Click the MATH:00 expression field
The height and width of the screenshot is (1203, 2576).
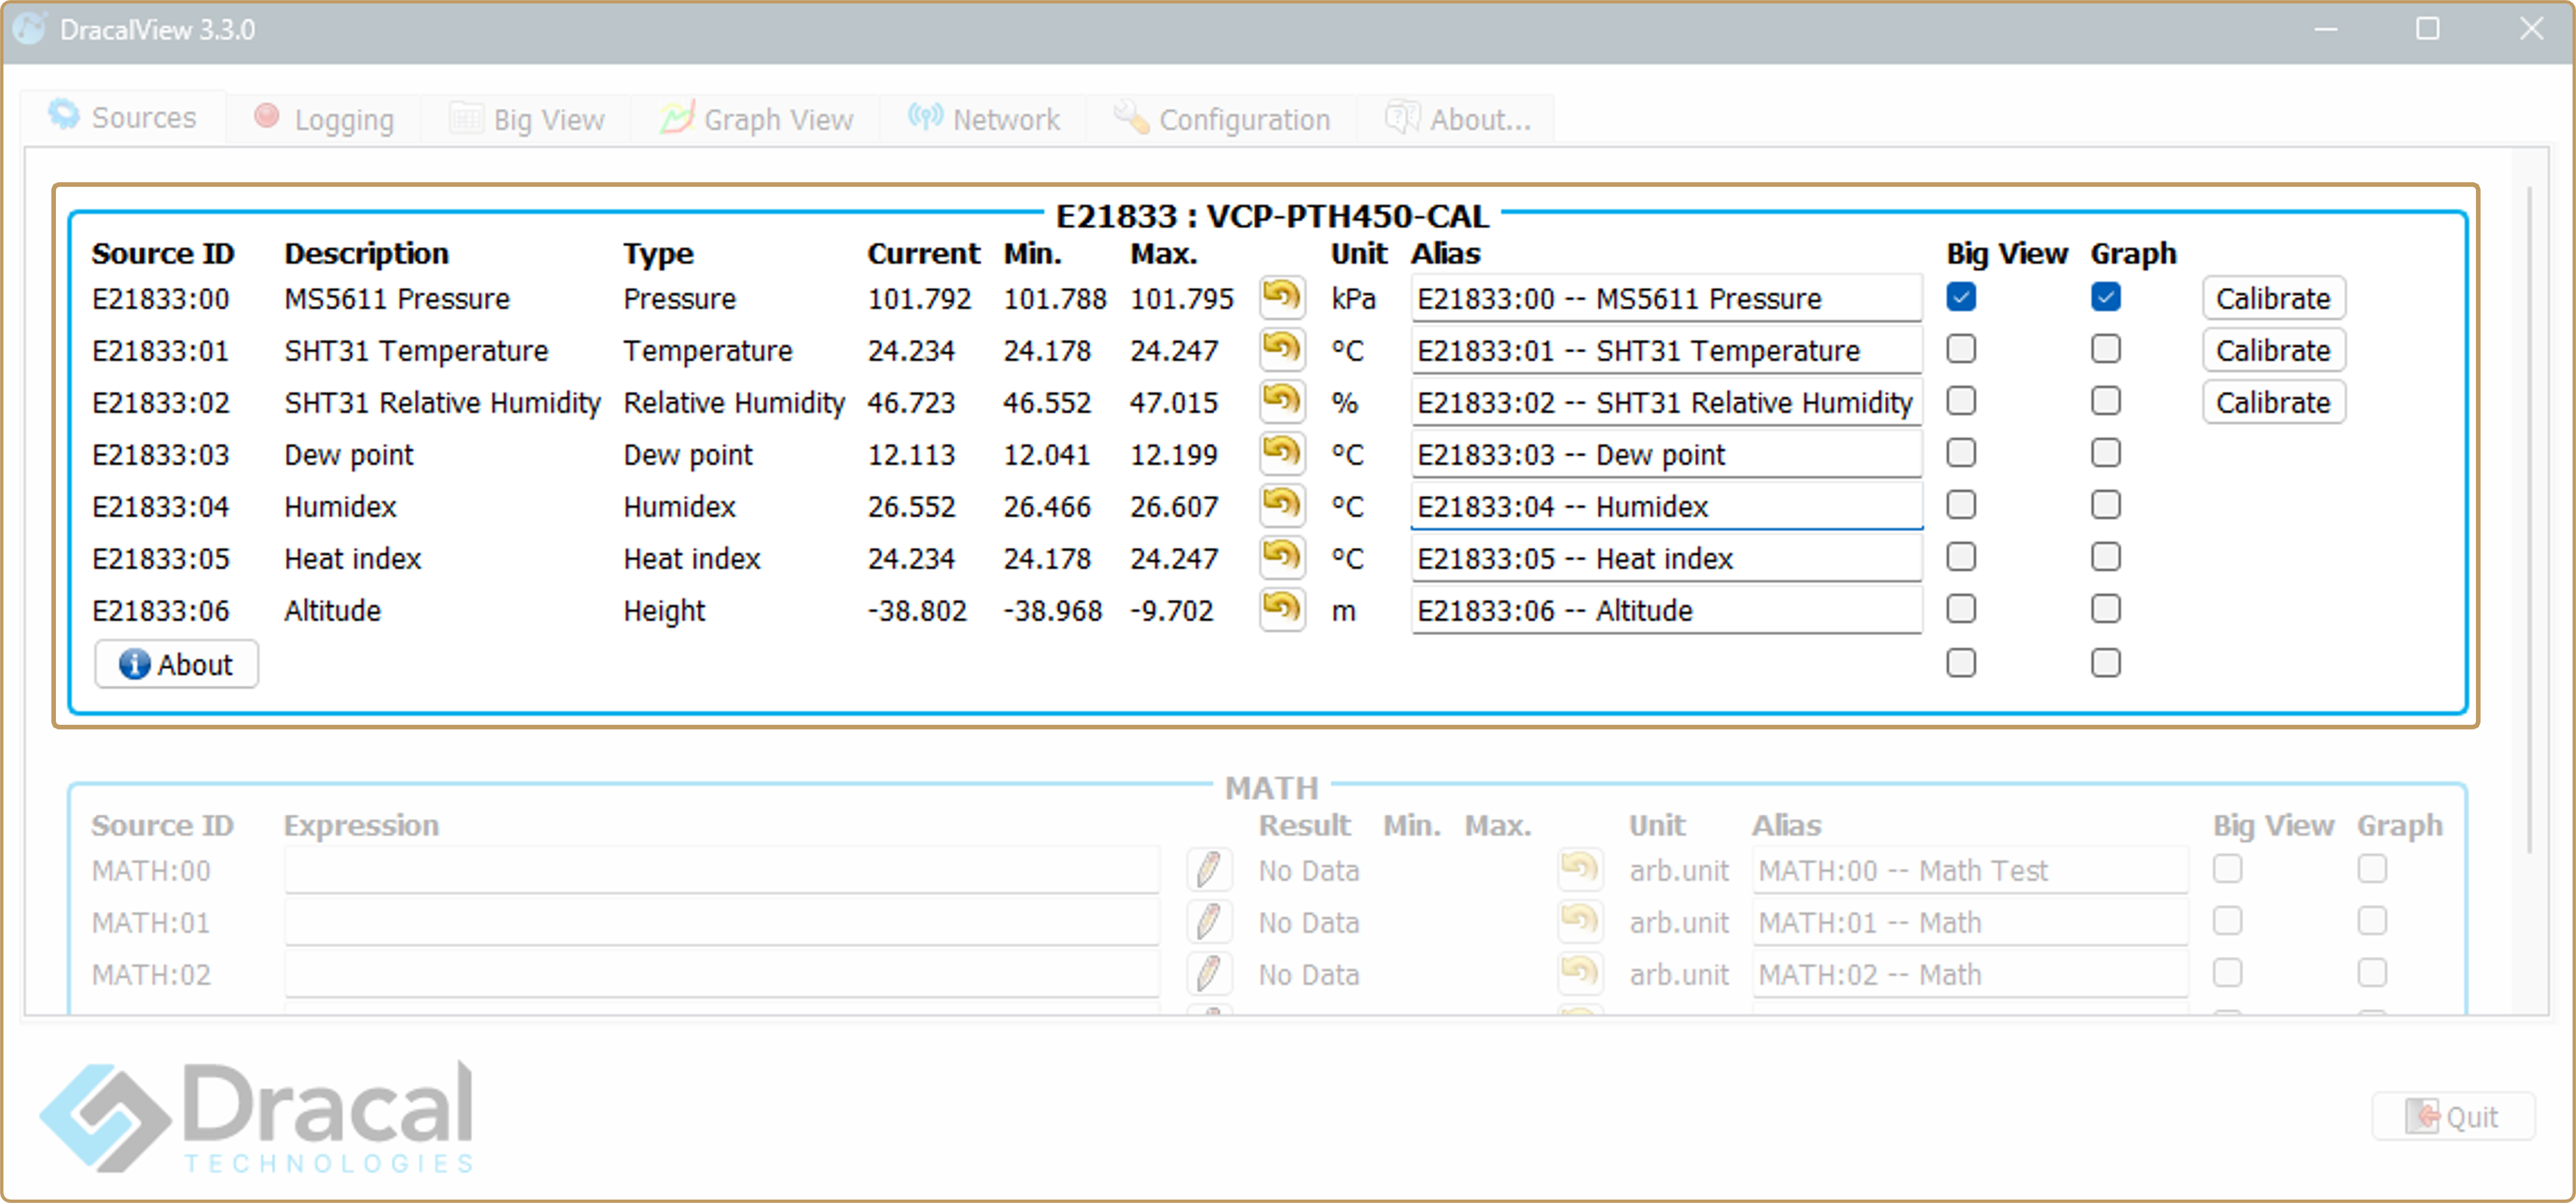tap(721, 870)
